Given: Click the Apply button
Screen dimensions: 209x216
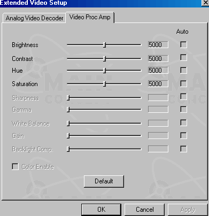Looking at the screenshot, I should [x=188, y=210].
